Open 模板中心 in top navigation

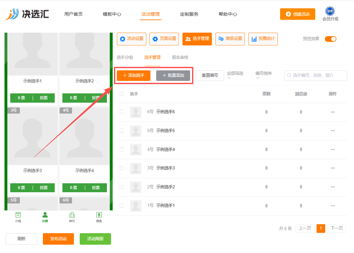point(112,14)
